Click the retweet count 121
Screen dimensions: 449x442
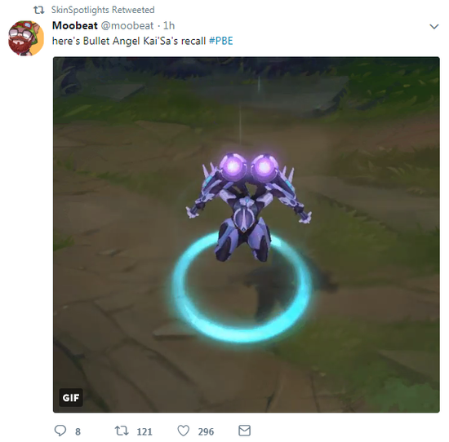pyautogui.click(x=144, y=431)
